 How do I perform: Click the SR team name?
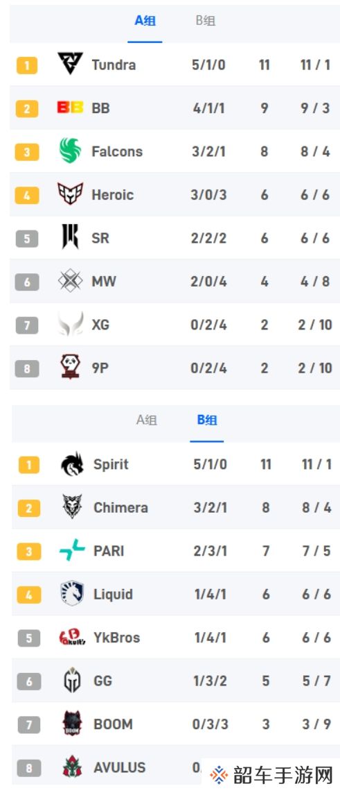(100, 238)
